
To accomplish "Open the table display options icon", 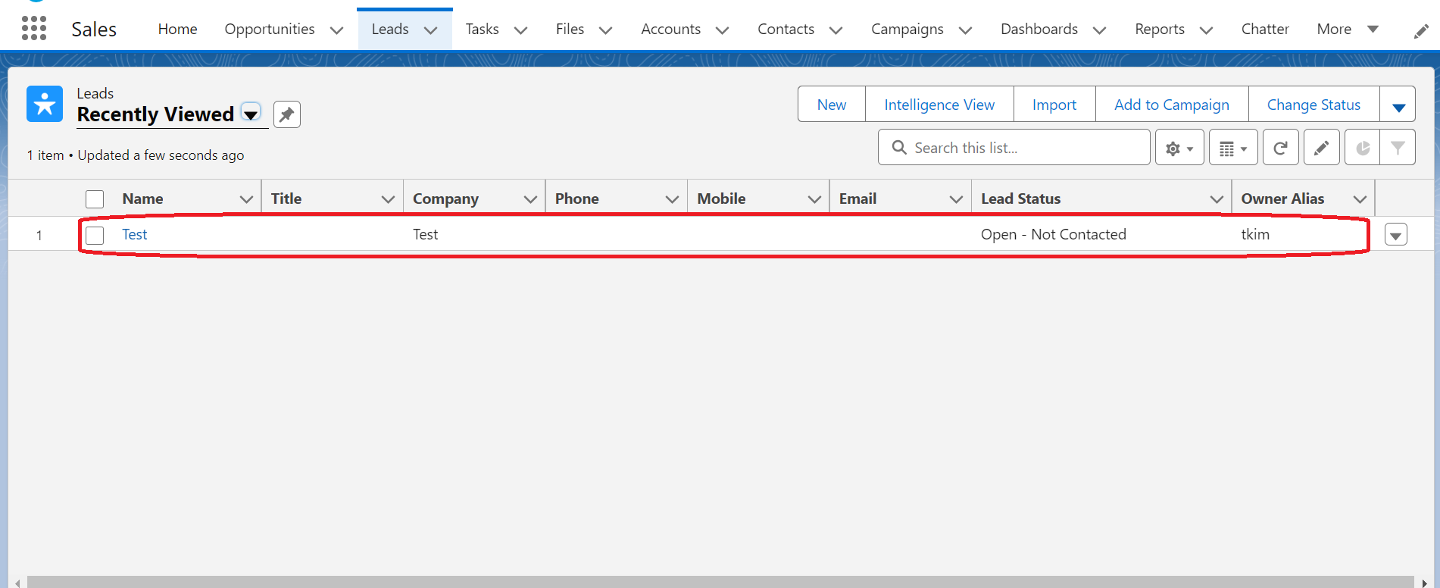I will tap(1232, 148).
